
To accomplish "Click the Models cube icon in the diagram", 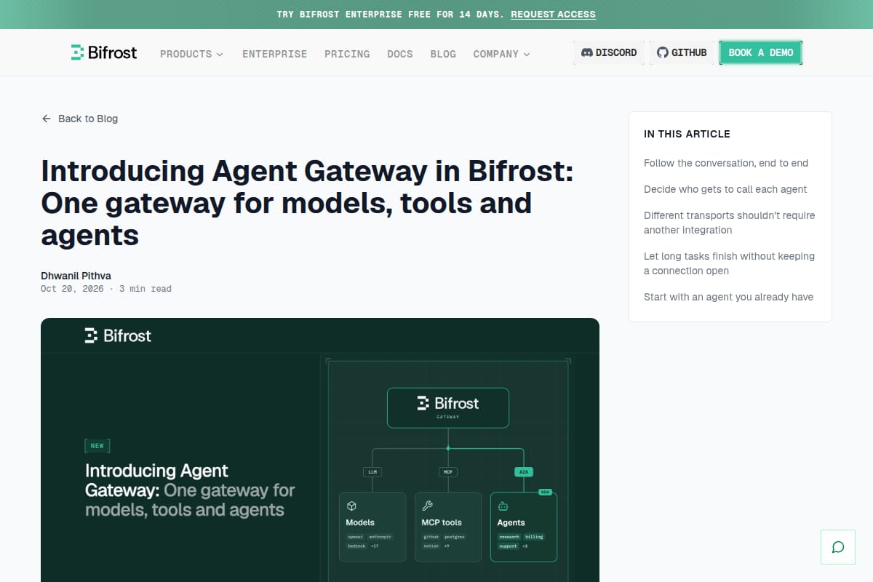I will tap(351, 506).
